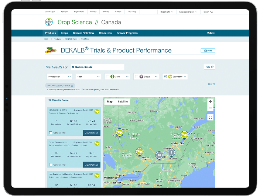Screen dimensions: 260x196
Task: Enable the Corn checkbox
Action: (x=107, y=77)
